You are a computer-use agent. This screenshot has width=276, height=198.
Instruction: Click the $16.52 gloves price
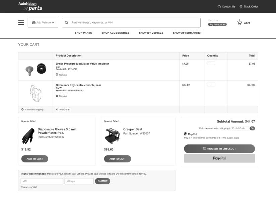(x=26, y=150)
